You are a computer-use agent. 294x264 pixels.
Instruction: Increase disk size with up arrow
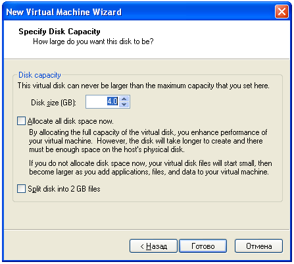124,99
